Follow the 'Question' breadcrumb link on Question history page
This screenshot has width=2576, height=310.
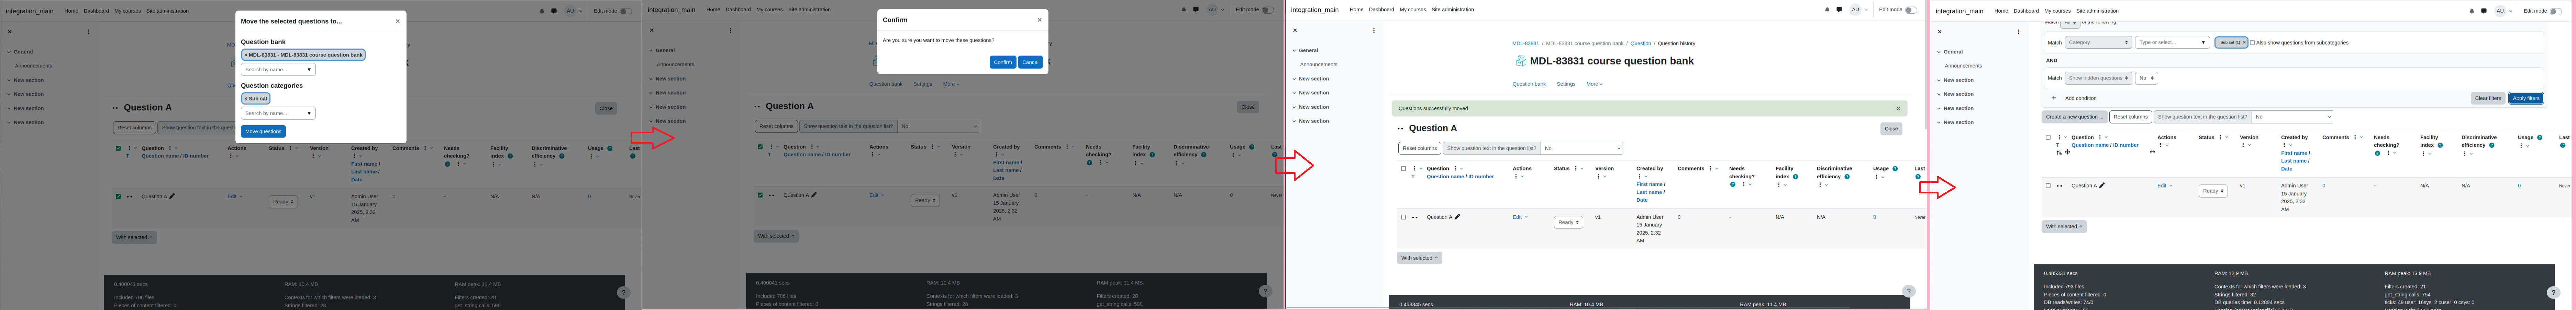(x=1641, y=44)
